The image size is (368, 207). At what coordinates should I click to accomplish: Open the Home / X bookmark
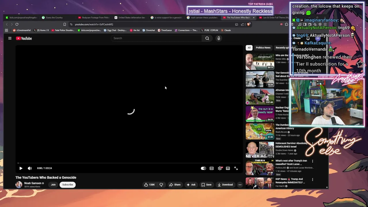41,30
